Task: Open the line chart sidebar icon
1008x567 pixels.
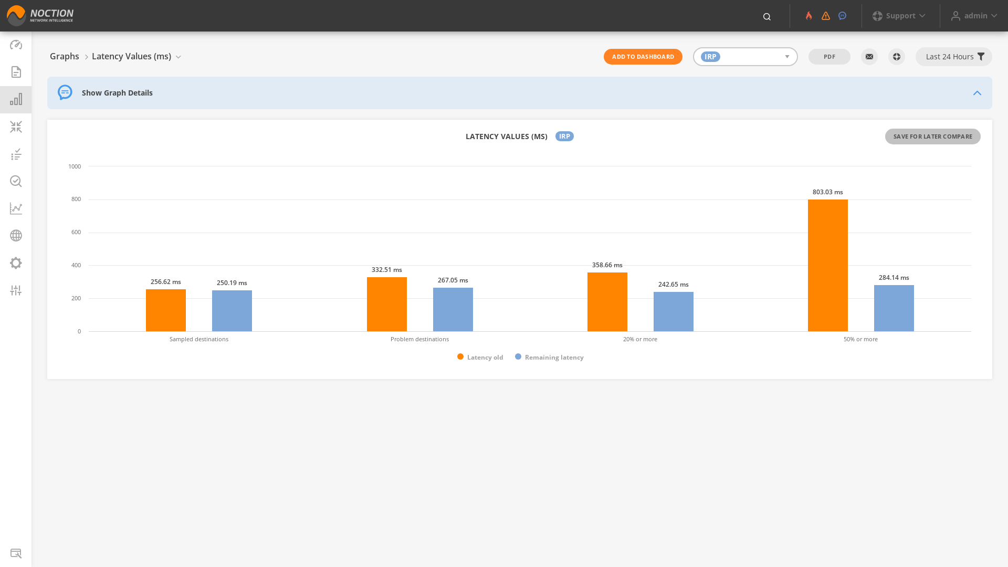Action: coord(16,208)
